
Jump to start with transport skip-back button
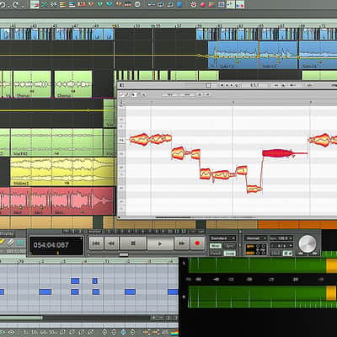[96, 243]
